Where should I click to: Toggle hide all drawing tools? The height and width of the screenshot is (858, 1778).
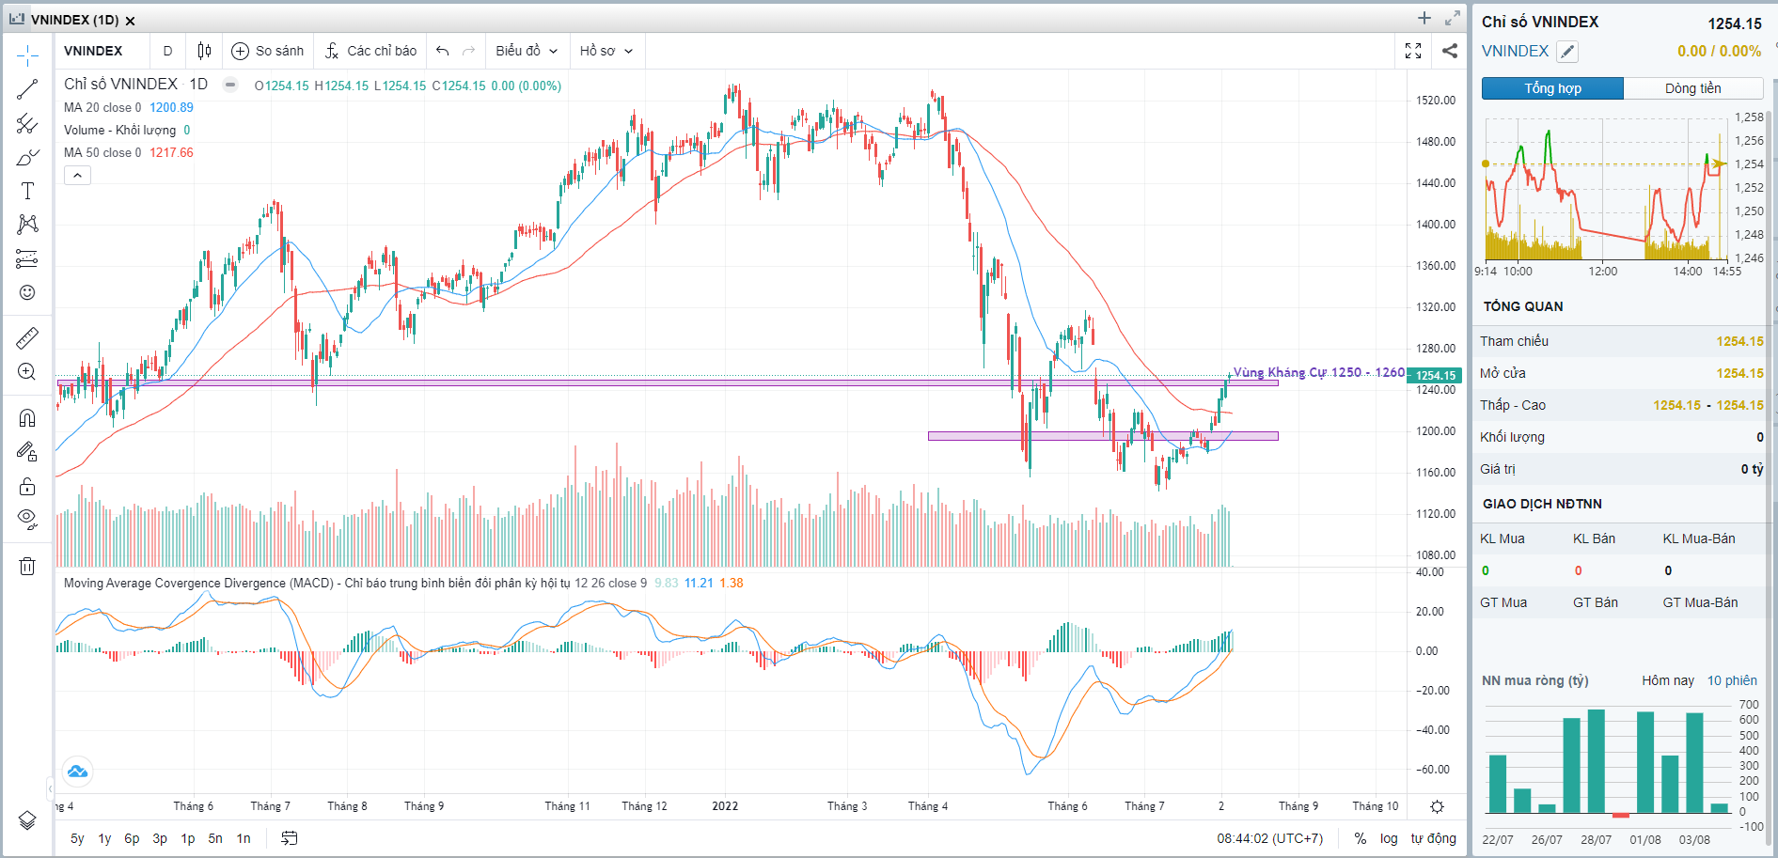(x=27, y=519)
